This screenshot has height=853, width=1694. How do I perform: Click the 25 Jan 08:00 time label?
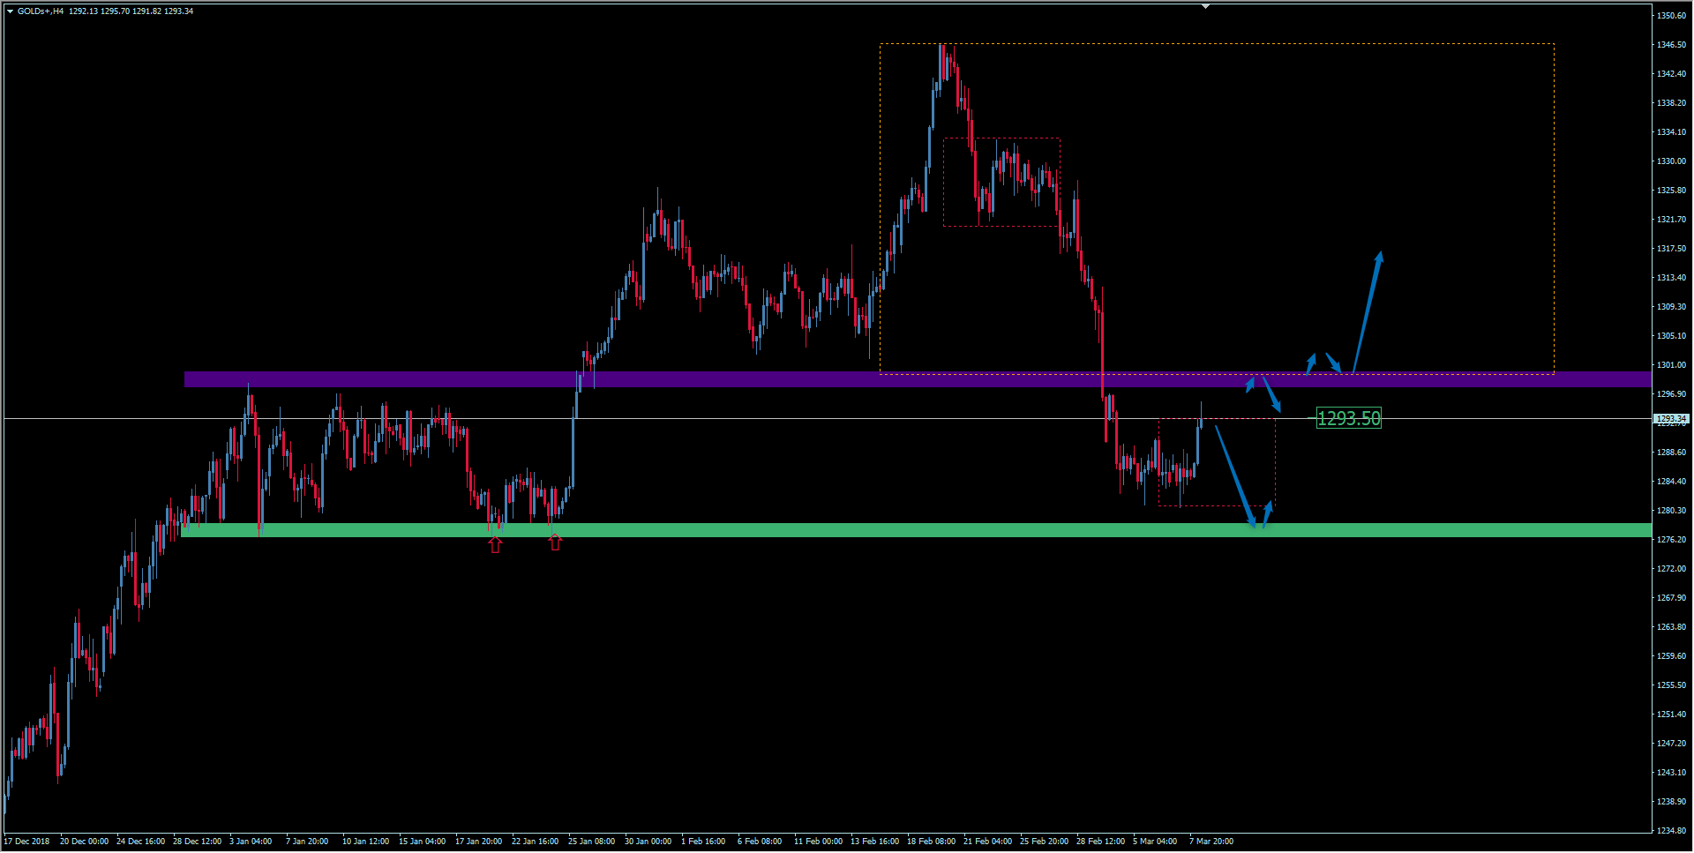(x=591, y=842)
